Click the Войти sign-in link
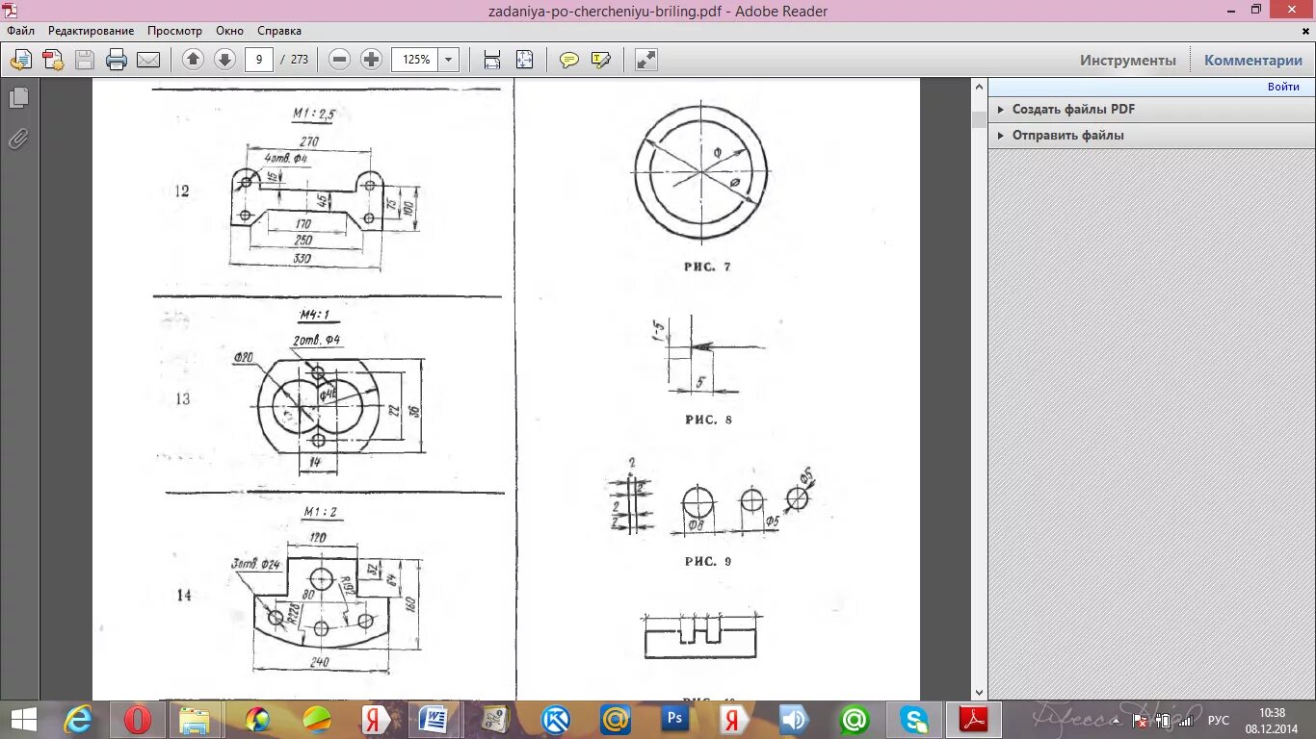Screen dimensions: 1316x739 (x=1283, y=87)
